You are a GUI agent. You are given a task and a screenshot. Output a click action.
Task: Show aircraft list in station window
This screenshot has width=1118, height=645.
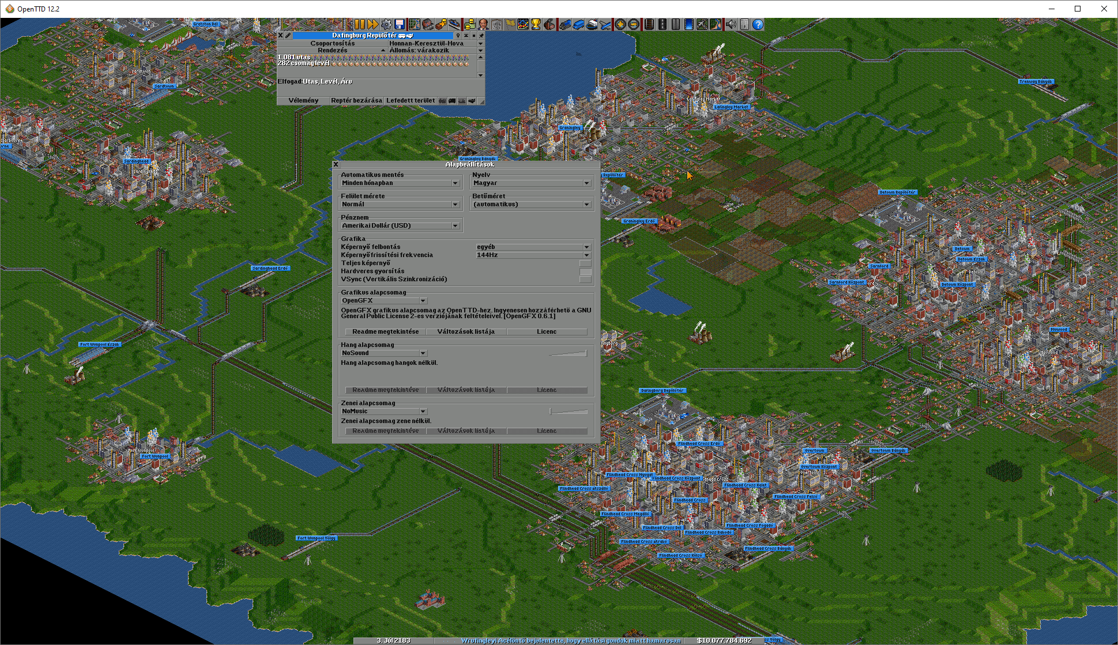(x=472, y=100)
